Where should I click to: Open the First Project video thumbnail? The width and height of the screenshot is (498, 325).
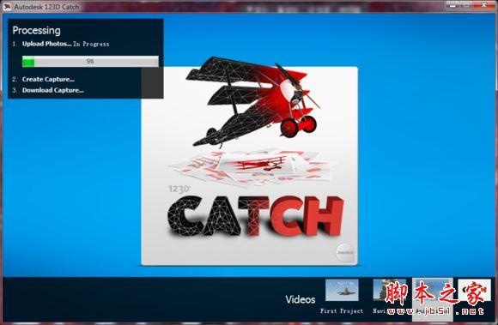tap(342, 290)
